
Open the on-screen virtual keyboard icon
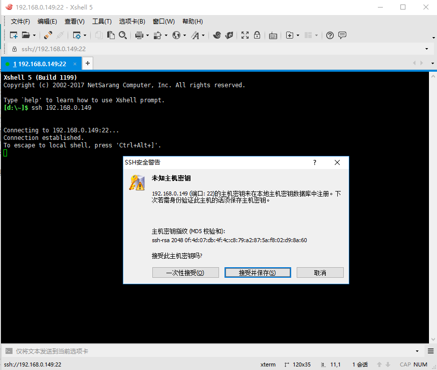273,36
